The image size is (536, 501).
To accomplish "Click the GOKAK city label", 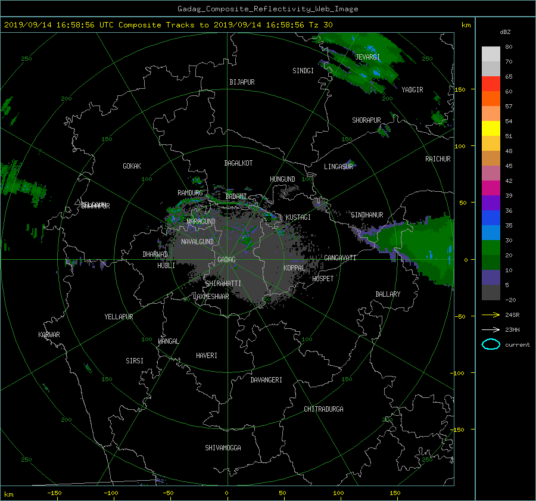I will (x=132, y=166).
